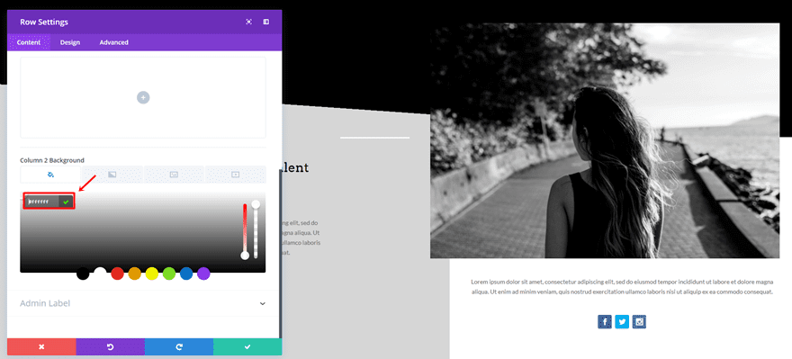Open the Advanced tab

(x=113, y=42)
